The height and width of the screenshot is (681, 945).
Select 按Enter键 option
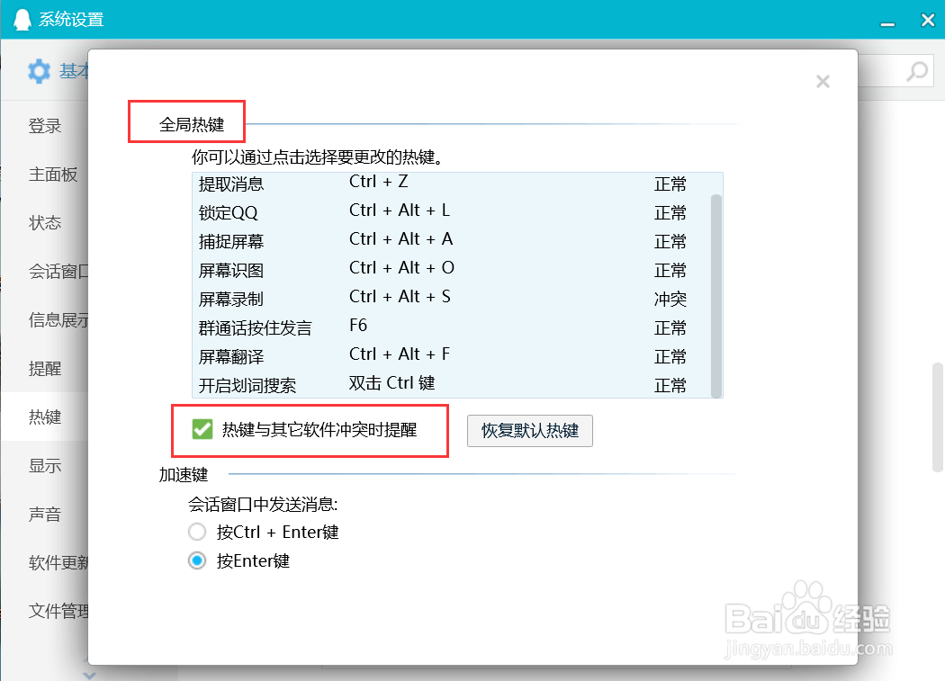(x=197, y=560)
